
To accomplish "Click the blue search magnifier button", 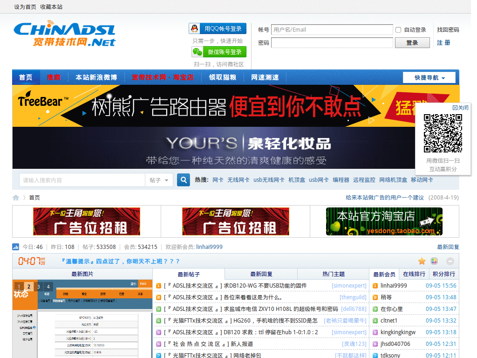I will coord(184,180).
